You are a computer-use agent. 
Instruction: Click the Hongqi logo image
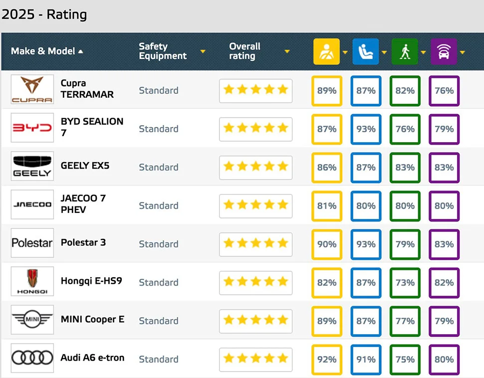32,281
